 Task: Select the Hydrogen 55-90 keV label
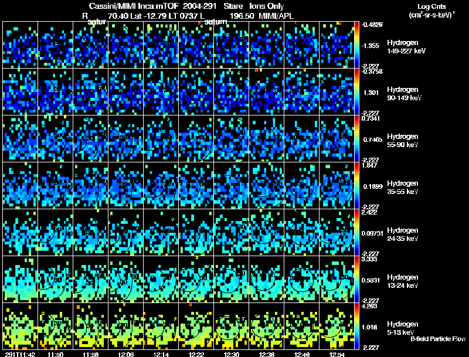[x=402, y=141]
